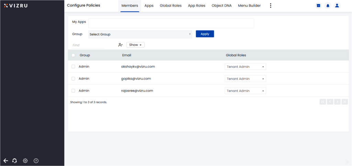Go to next page in pagination

(x=338, y=102)
